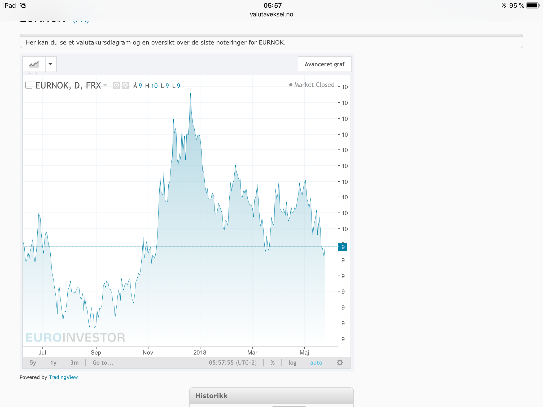543x407 pixels.
Task: Click the UTC+2 clock timezone display
Action: [233, 362]
